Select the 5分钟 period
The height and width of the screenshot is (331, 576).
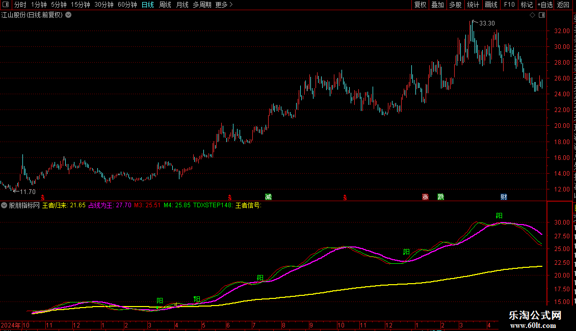(59, 5)
